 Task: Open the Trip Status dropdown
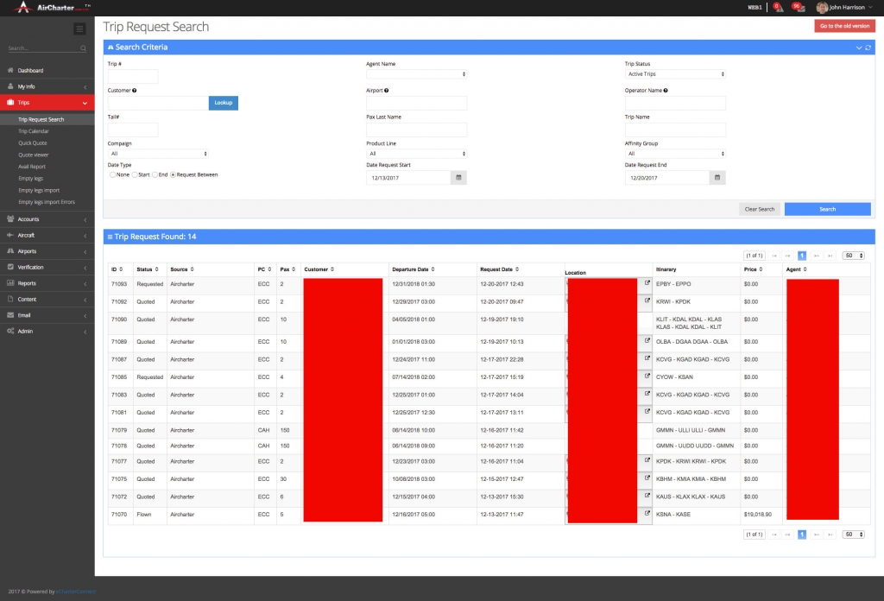675,73
